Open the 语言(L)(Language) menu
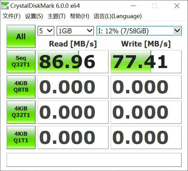This screenshot has height=171, width=188. coord(118,16)
